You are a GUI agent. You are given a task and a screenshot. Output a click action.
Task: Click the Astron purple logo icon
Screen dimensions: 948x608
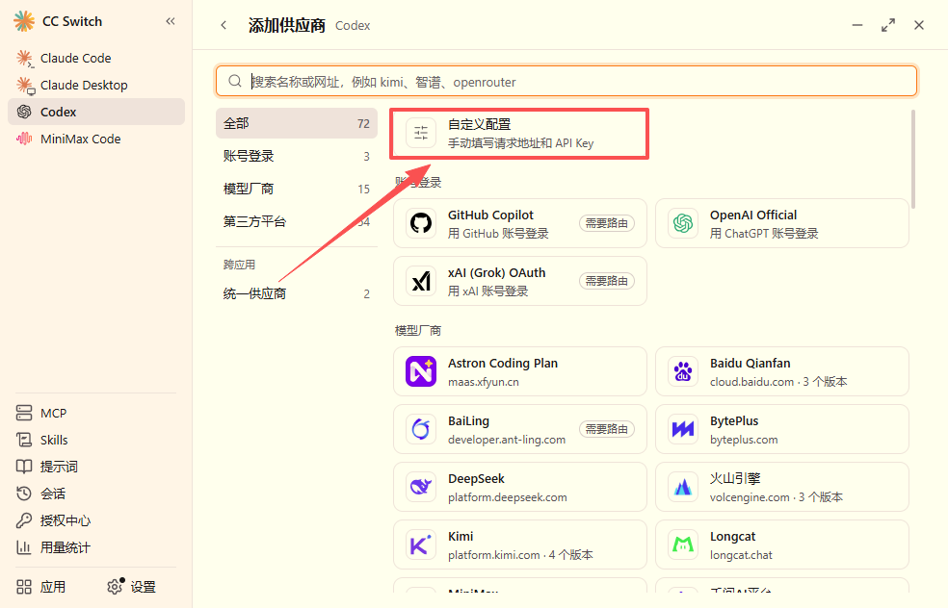[421, 371]
